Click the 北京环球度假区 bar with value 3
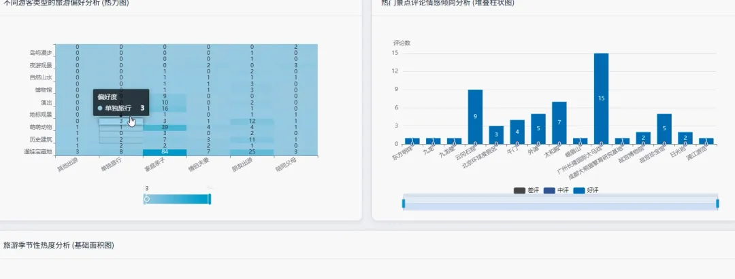This screenshot has width=735, height=279. click(x=496, y=135)
